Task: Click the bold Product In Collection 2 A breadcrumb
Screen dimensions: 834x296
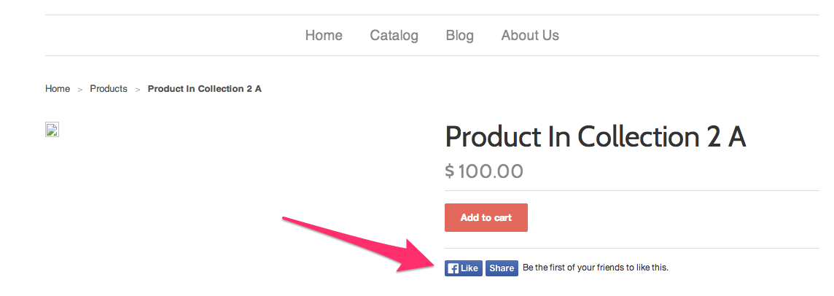Action: point(205,89)
